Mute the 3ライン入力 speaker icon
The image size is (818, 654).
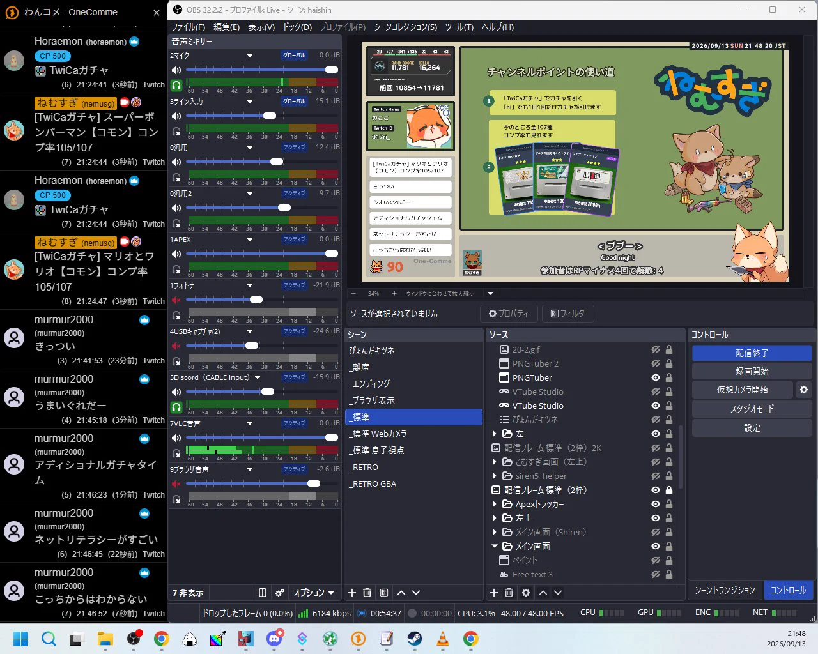[176, 116]
